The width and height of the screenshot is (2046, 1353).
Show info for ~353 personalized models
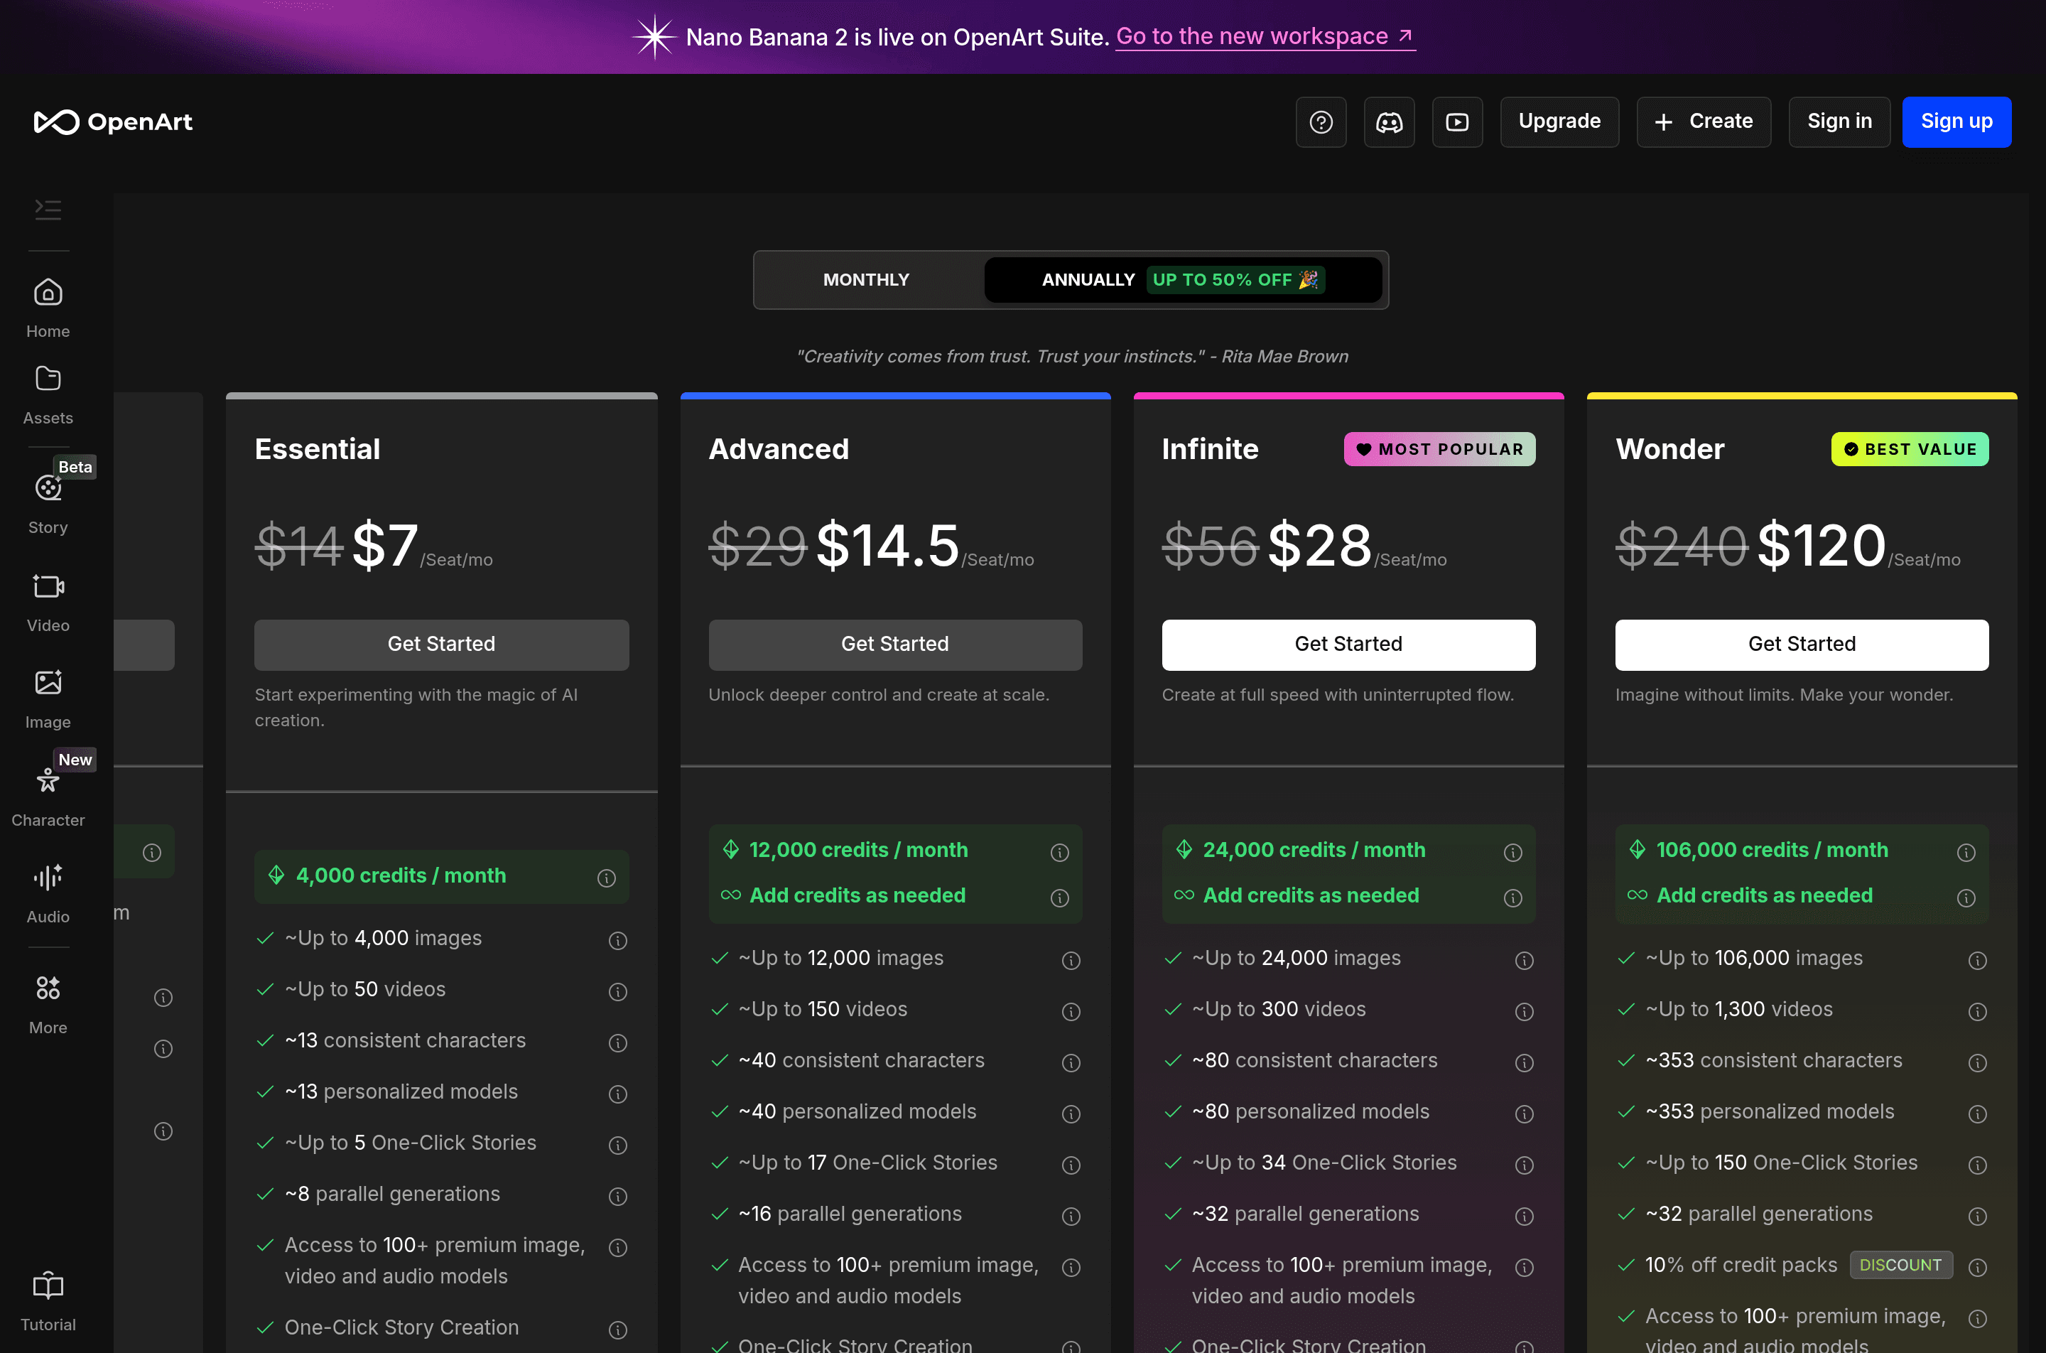[1977, 1113]
